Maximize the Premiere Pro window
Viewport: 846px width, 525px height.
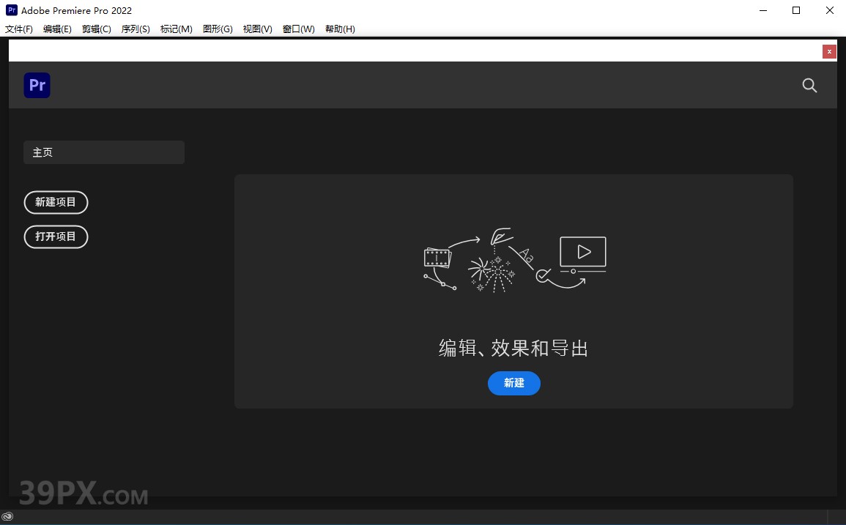pyautogui.click(x=796, y=10)
